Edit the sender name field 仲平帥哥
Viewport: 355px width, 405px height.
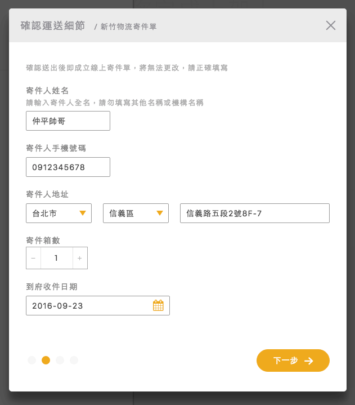[68, 121]
